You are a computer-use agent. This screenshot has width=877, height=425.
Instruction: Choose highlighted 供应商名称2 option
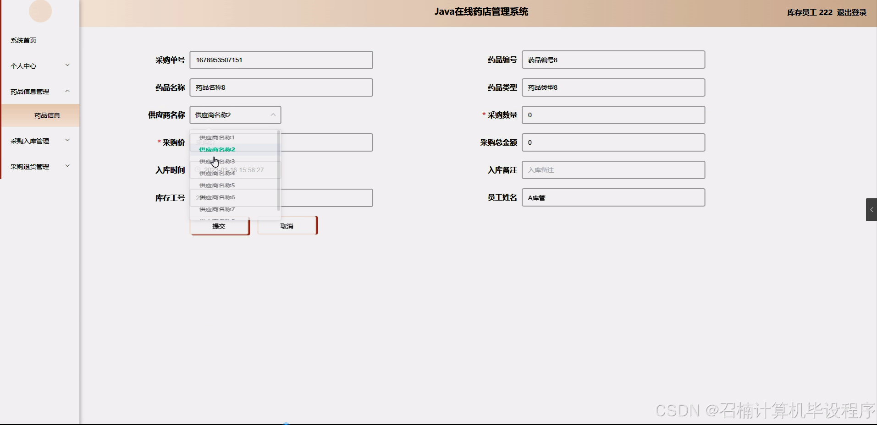point(216,149)
